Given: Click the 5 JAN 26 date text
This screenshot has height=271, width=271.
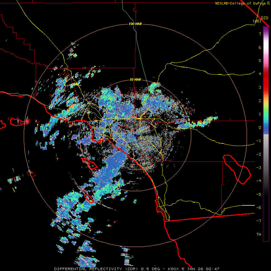Looking at the screenshot, I should pos(192,269).
